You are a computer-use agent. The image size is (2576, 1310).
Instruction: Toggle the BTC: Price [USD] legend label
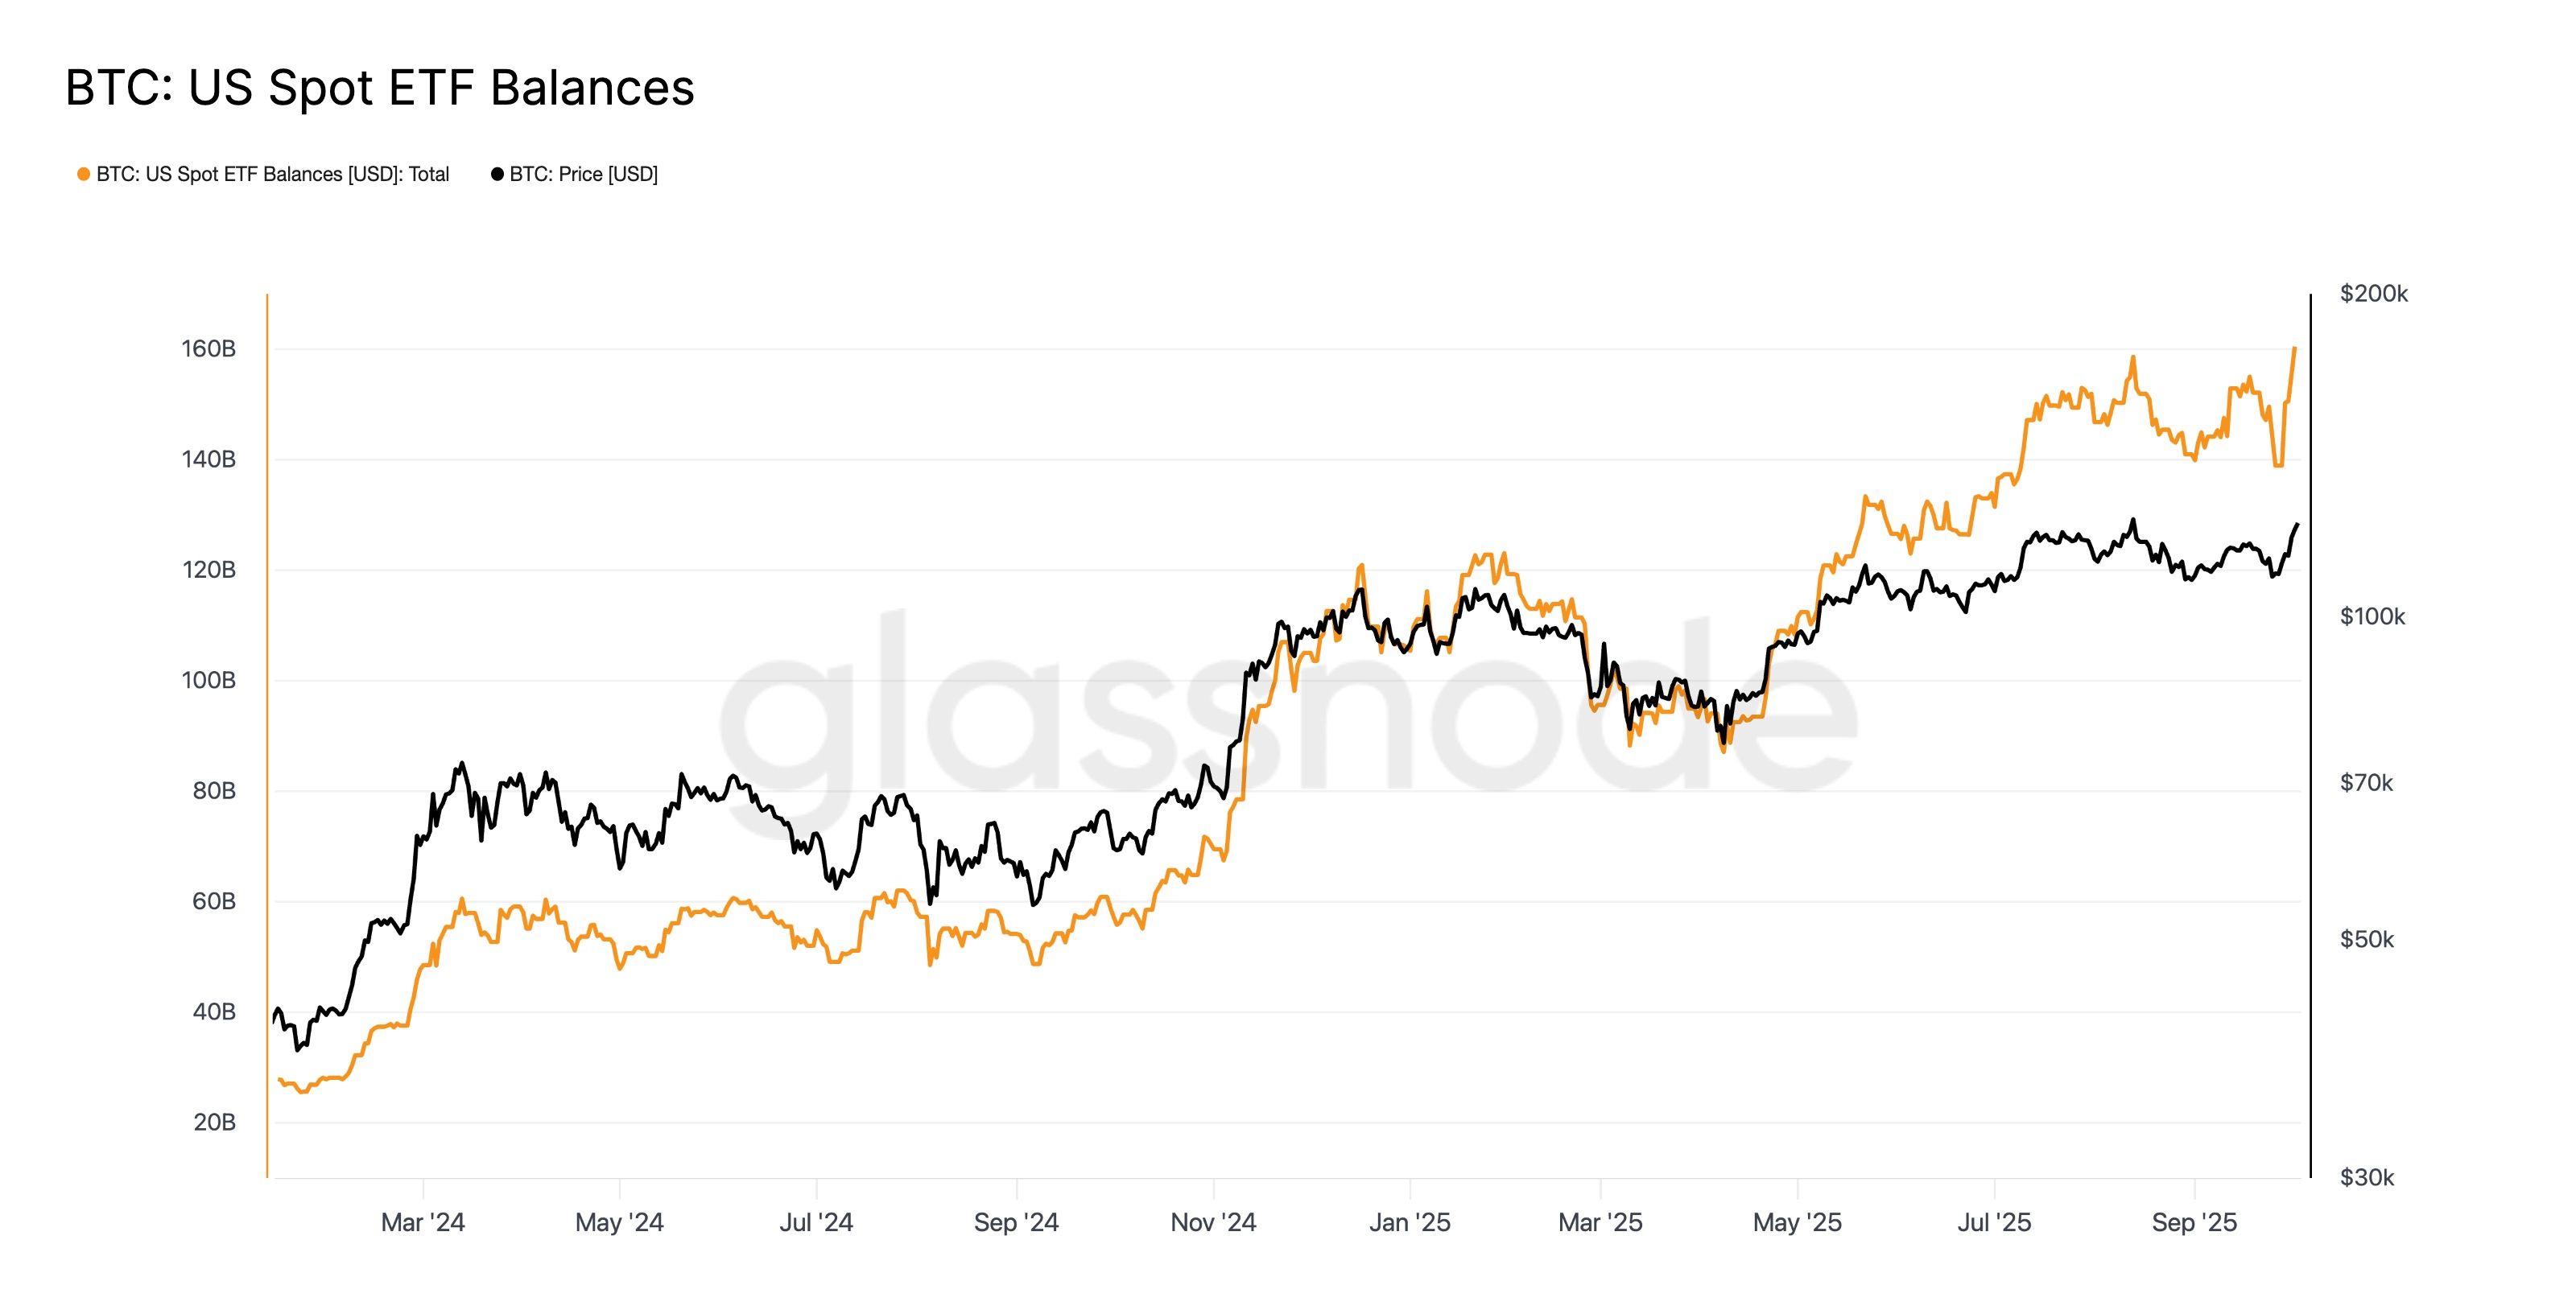[x=583, y=175]
